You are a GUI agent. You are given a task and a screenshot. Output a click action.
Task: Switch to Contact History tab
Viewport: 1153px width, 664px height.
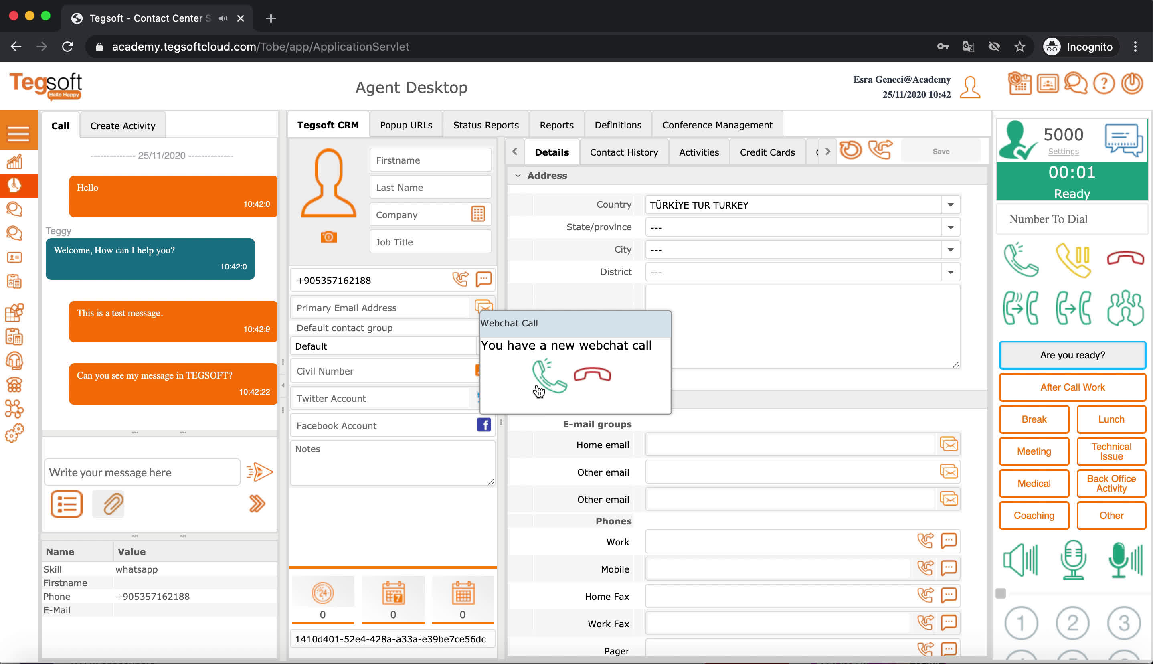[624, 152]
